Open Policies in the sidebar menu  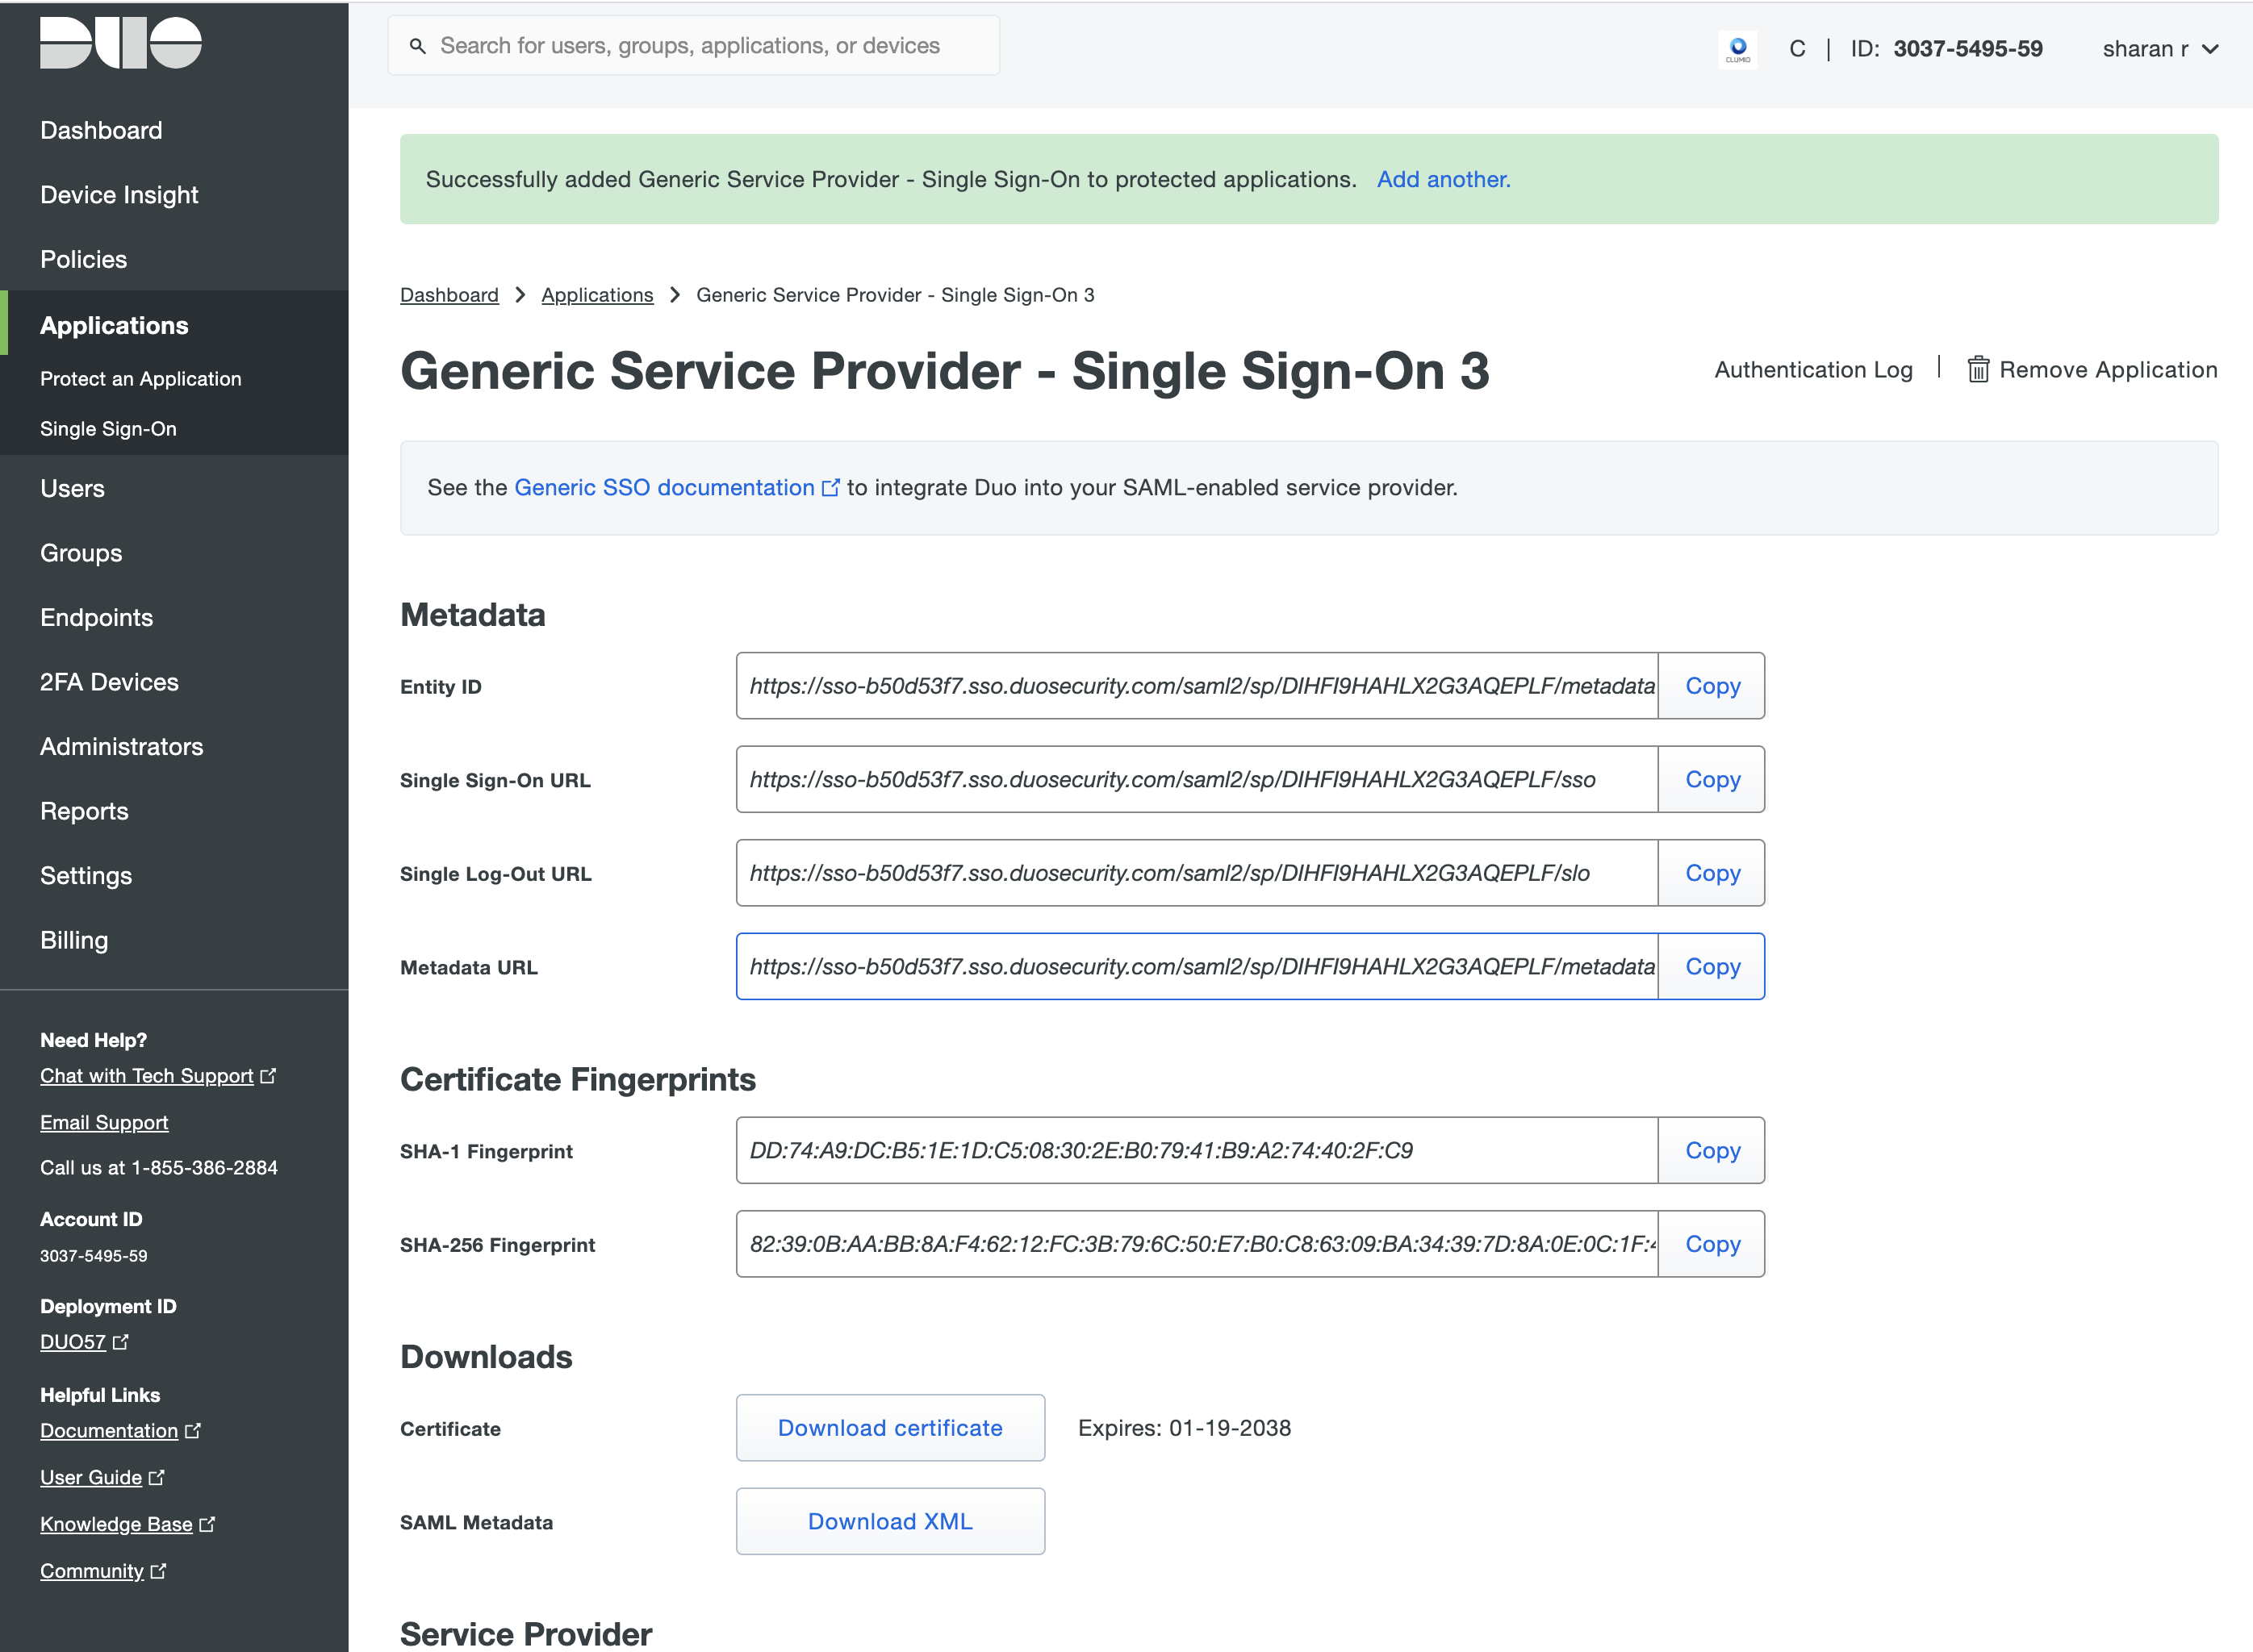[x=84, y=259]
